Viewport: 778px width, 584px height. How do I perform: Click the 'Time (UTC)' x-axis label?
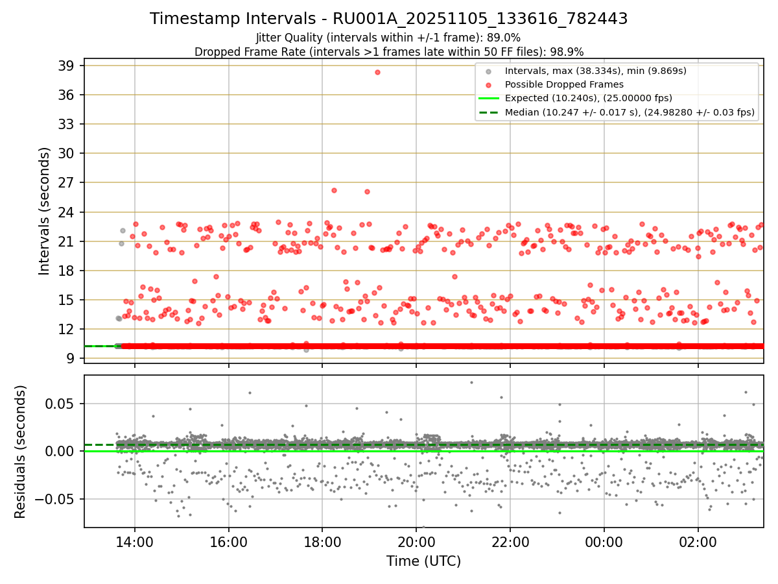(424, 561)
